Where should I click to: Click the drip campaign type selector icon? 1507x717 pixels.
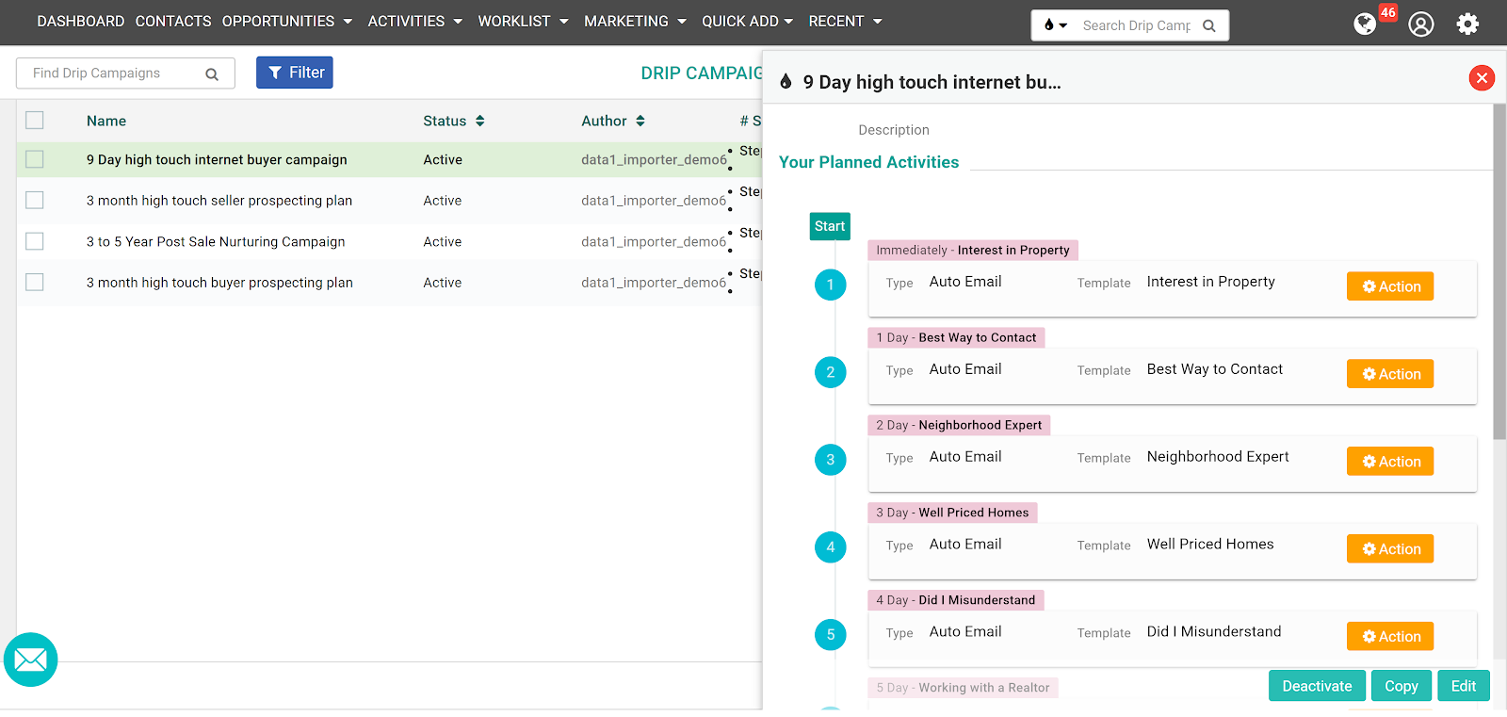(x=1055, y=25)
